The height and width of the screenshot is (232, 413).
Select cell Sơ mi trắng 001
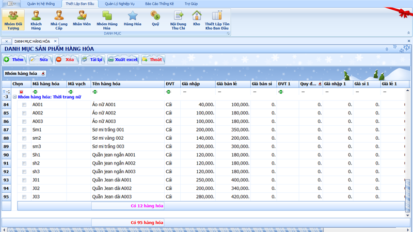128,130
